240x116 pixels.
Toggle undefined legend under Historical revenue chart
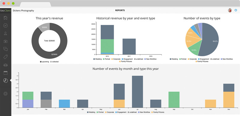139,59
